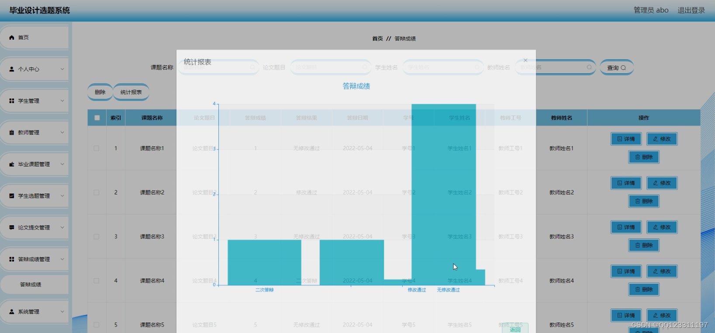
Task: Click 详情 button for 教师姓名2 row
Action: [x=626, y=183]
